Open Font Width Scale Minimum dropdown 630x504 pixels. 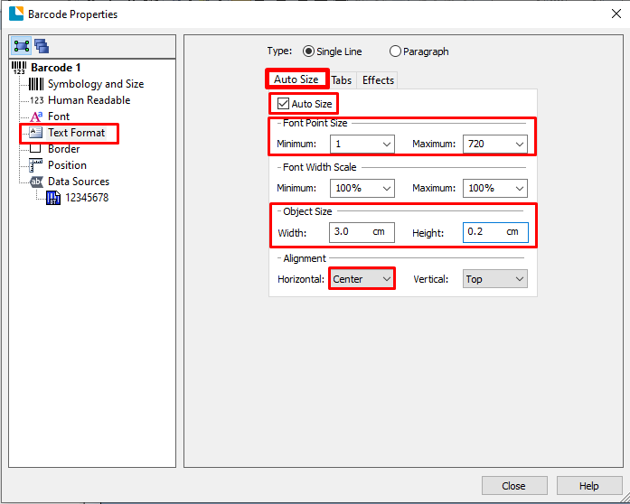click(362, 188)
